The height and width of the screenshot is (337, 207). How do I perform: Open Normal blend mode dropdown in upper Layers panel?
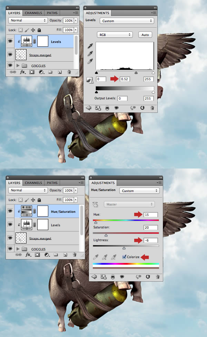[x=28, y=20]
